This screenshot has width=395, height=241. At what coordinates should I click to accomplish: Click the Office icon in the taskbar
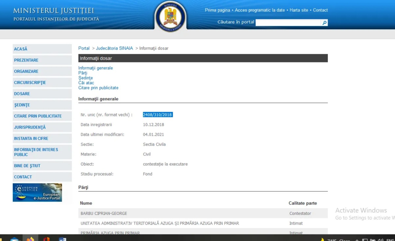pos(46,239)
